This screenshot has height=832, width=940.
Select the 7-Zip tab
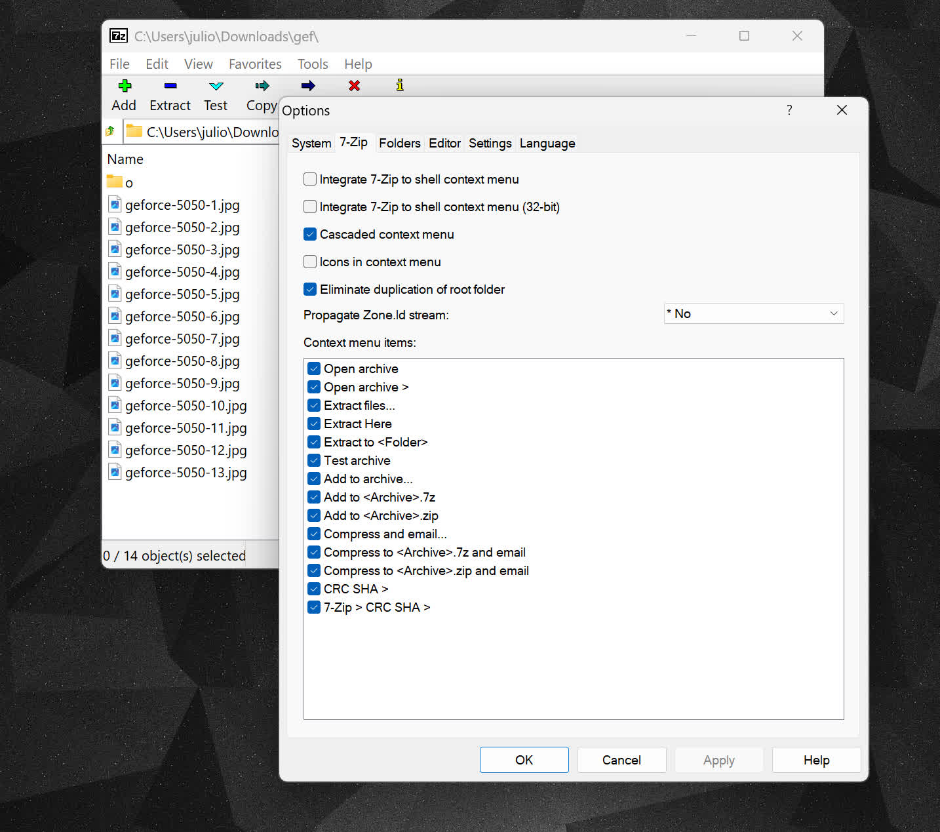354,142
